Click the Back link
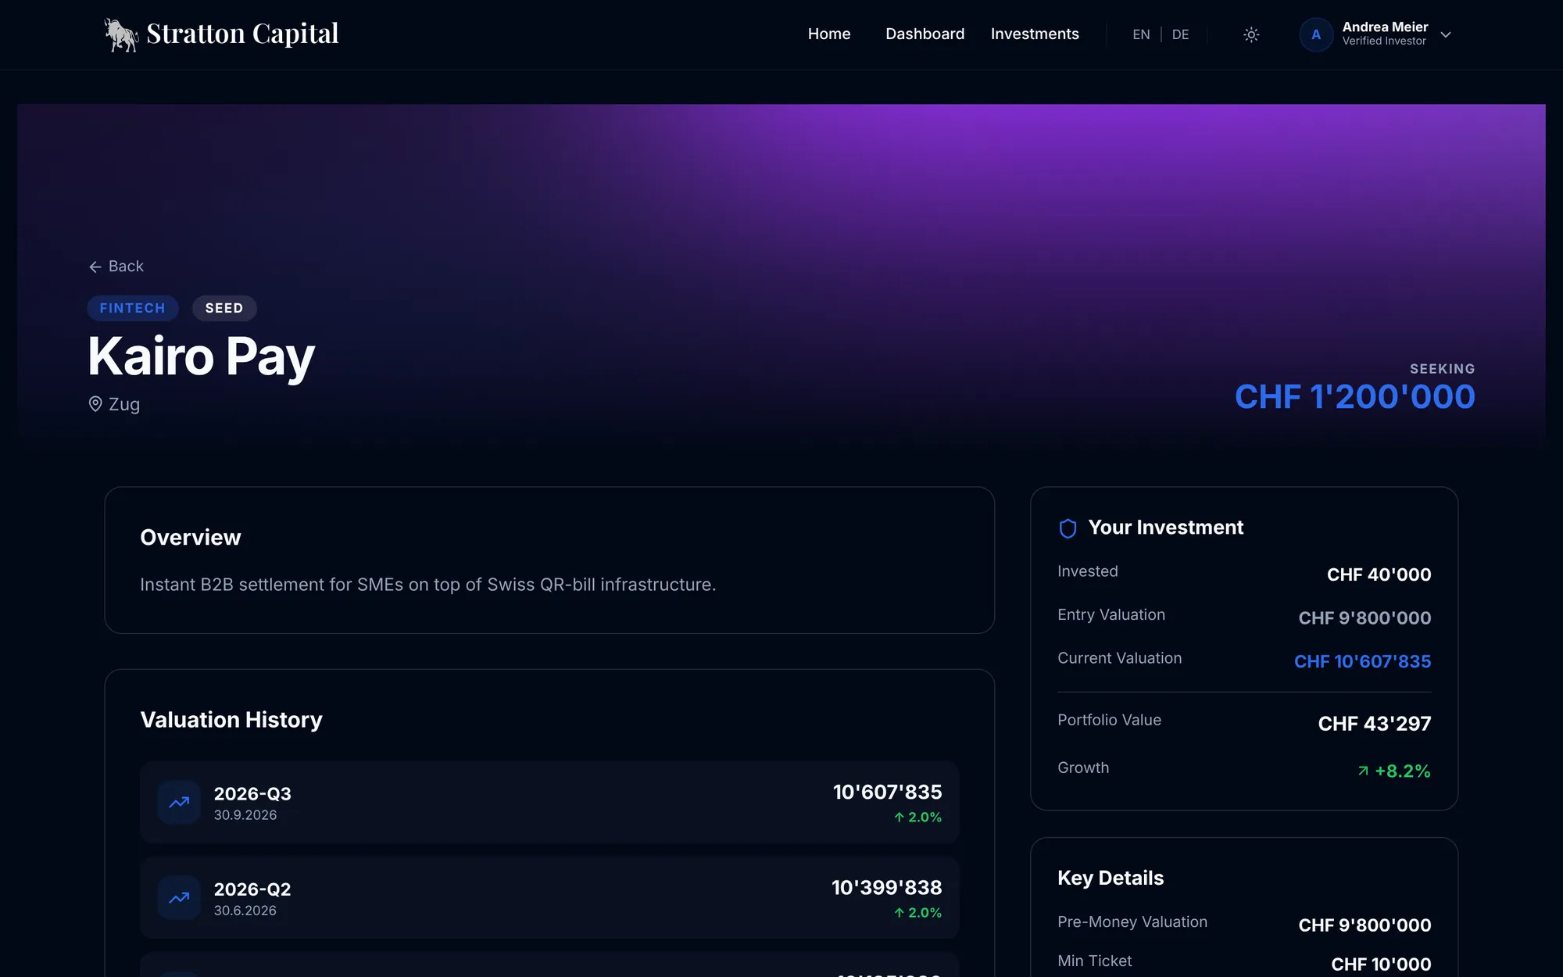 (116, 267)
